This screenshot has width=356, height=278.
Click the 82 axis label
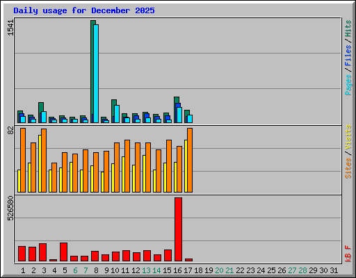(10, 131)
